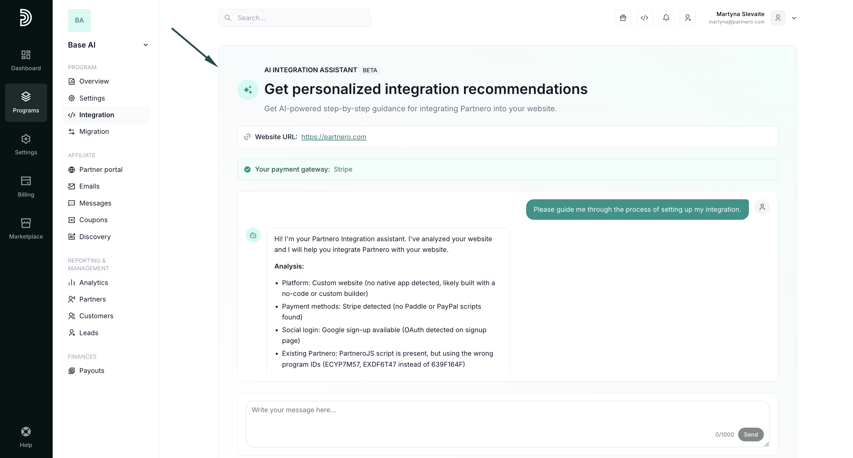
Task: Select Migration in the Program menu
Action: coord(94,131)
